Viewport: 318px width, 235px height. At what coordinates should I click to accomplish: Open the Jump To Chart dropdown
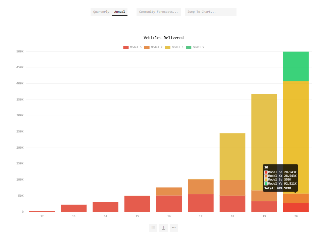click(211, 12)
